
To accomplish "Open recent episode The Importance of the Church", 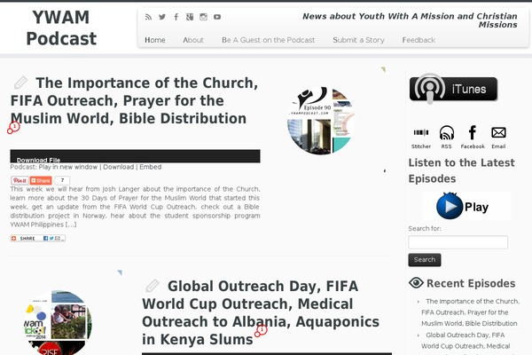I will point(470,312).
